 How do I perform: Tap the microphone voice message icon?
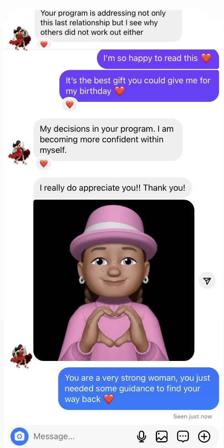pos(141,436)
